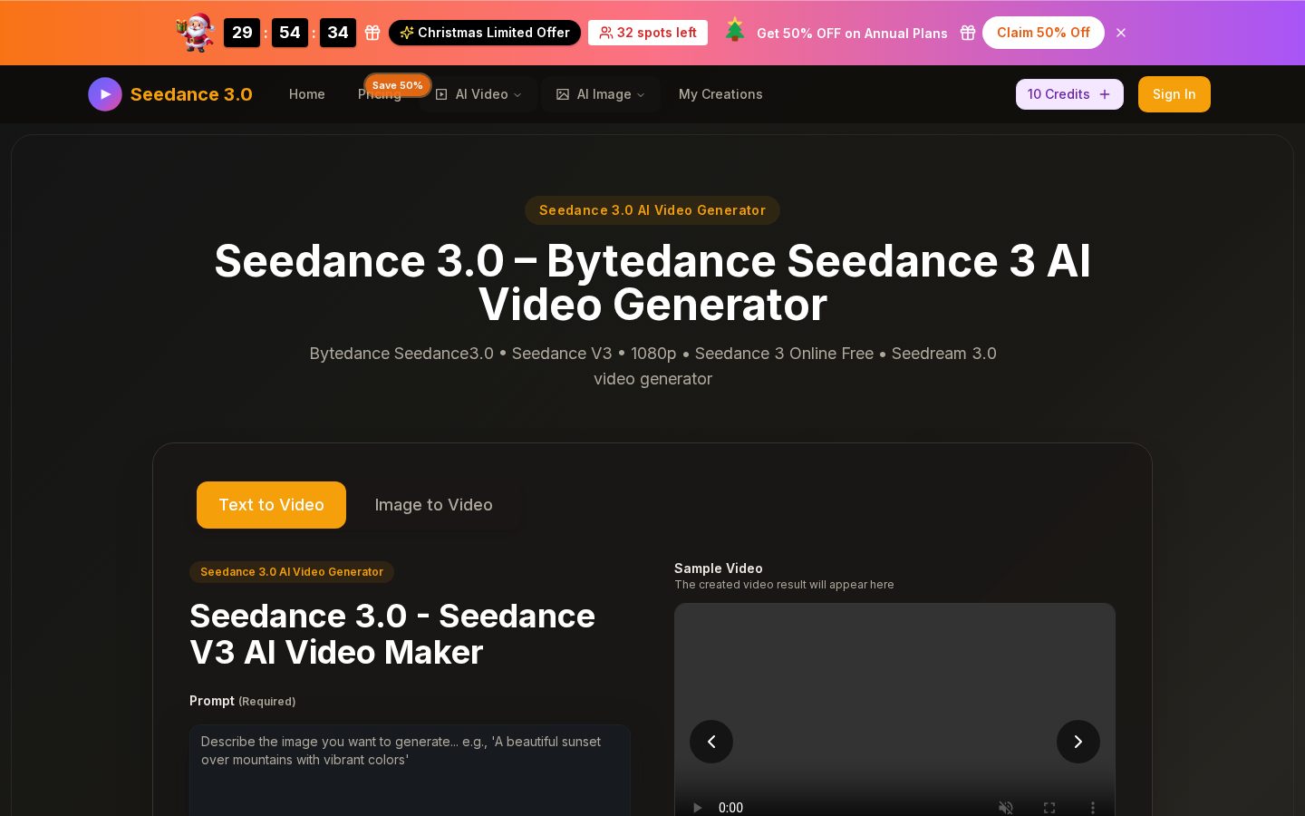Click the Seedance 3.0 brand name link
Image resolution: width=1305 pixels, height=816 pixels.
point(191,94)
